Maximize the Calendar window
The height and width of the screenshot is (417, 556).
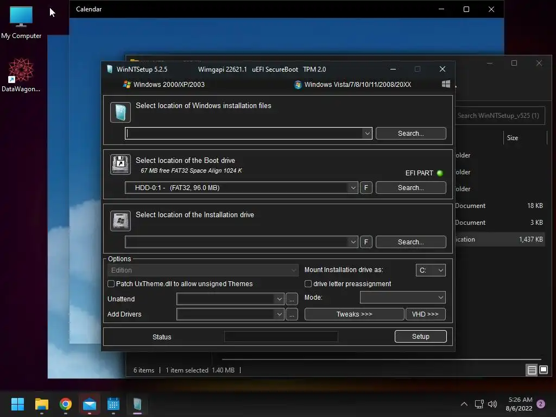pos(466,9)
